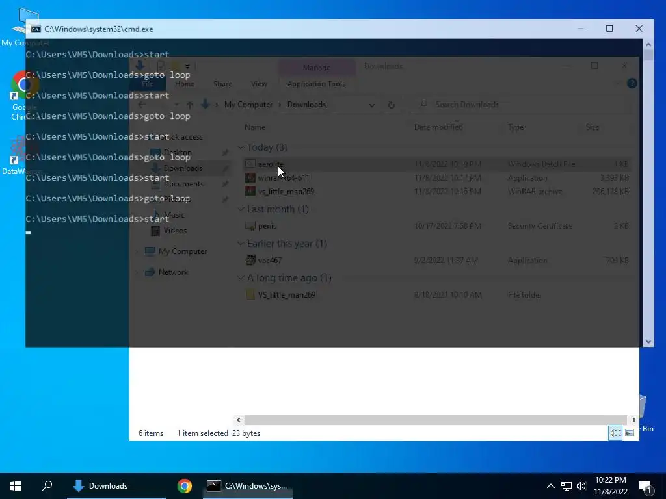Open the cmd.exe title bar system icon
This screenshot has height=499, width=666.
(x=36, y=29)
